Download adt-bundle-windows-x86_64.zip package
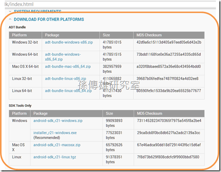 coord(63,57)
